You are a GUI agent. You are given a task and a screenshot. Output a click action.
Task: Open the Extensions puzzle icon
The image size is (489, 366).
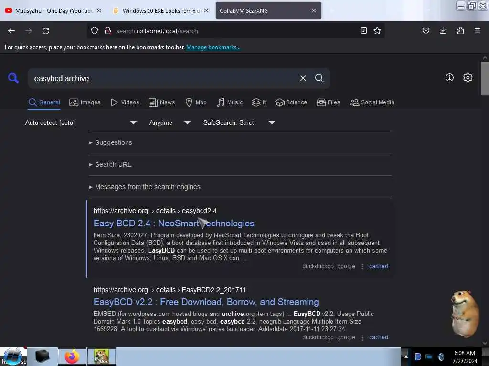point(460,30)
